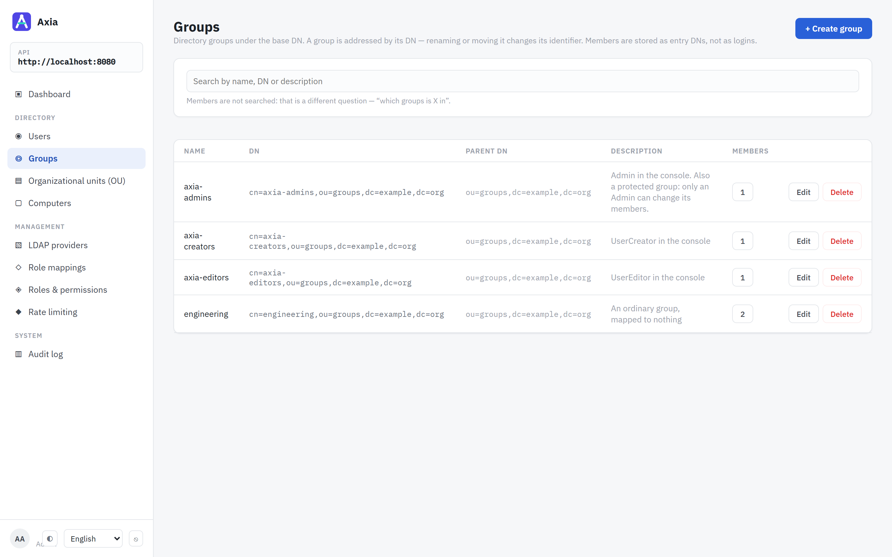Focus the group search field
The height and width of the screenshot is (557, 892).
point(522,81)
